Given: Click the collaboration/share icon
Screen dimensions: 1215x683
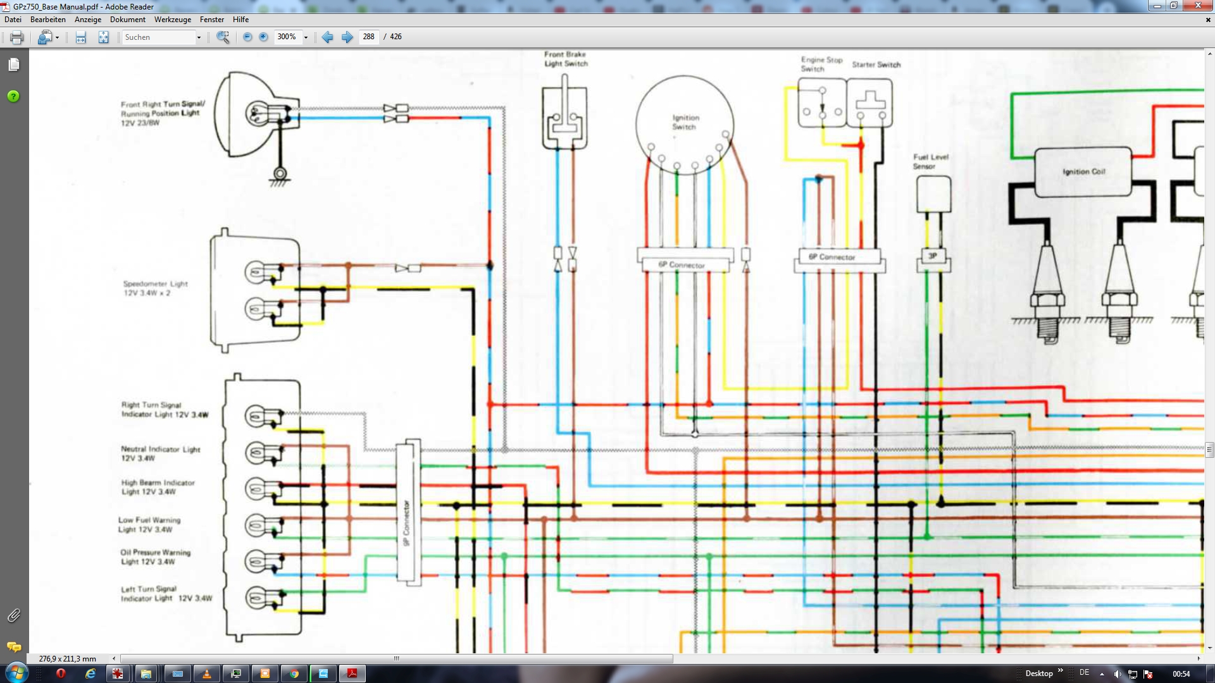Looking at the screenshot, I should pyautogui.click(x=44, y=37).
